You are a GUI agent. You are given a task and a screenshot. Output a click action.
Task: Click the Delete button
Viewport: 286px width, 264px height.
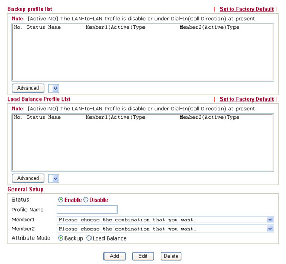(171, 256)
